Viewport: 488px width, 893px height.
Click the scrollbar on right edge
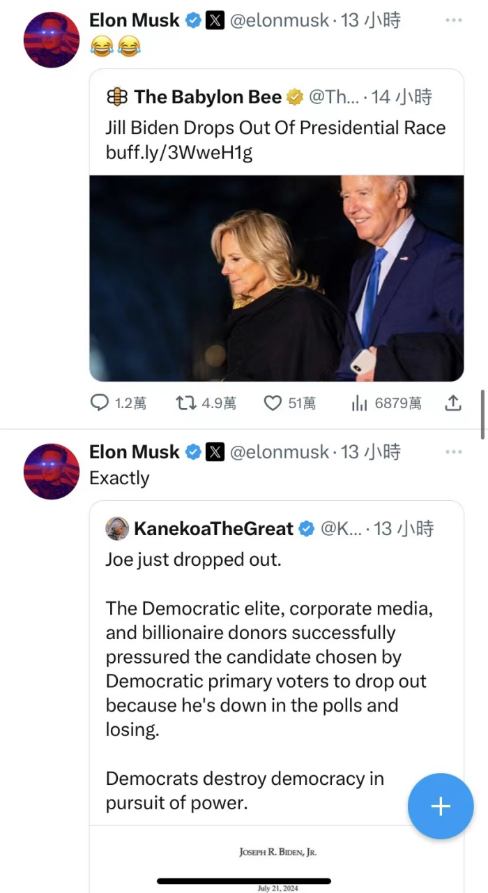point(482,414)
